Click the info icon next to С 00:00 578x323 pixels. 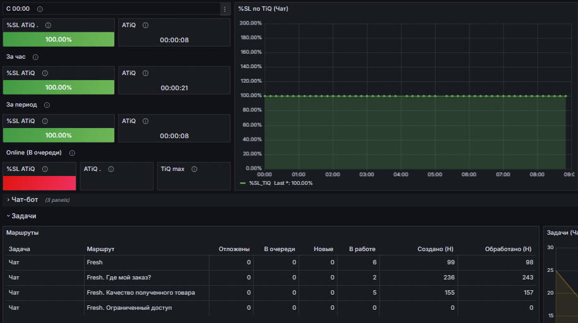click(x=40, y=9)
